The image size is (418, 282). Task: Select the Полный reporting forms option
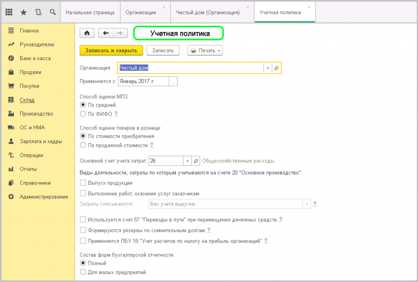tap(83, 263)
